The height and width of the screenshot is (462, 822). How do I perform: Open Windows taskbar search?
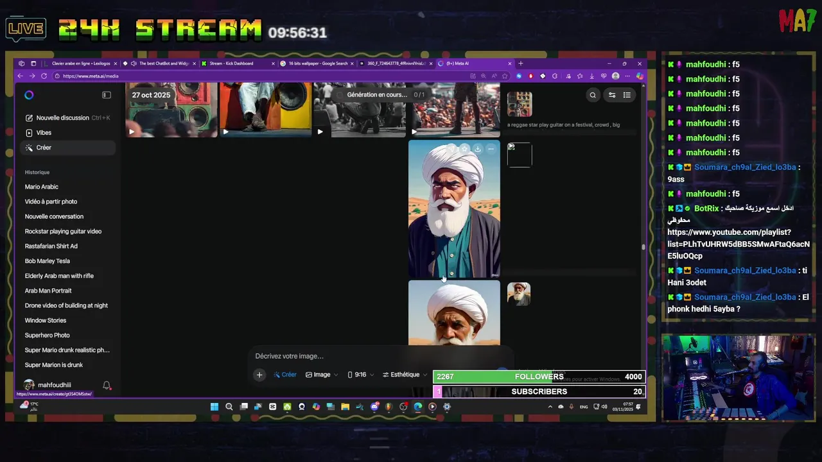pos(229,407)
